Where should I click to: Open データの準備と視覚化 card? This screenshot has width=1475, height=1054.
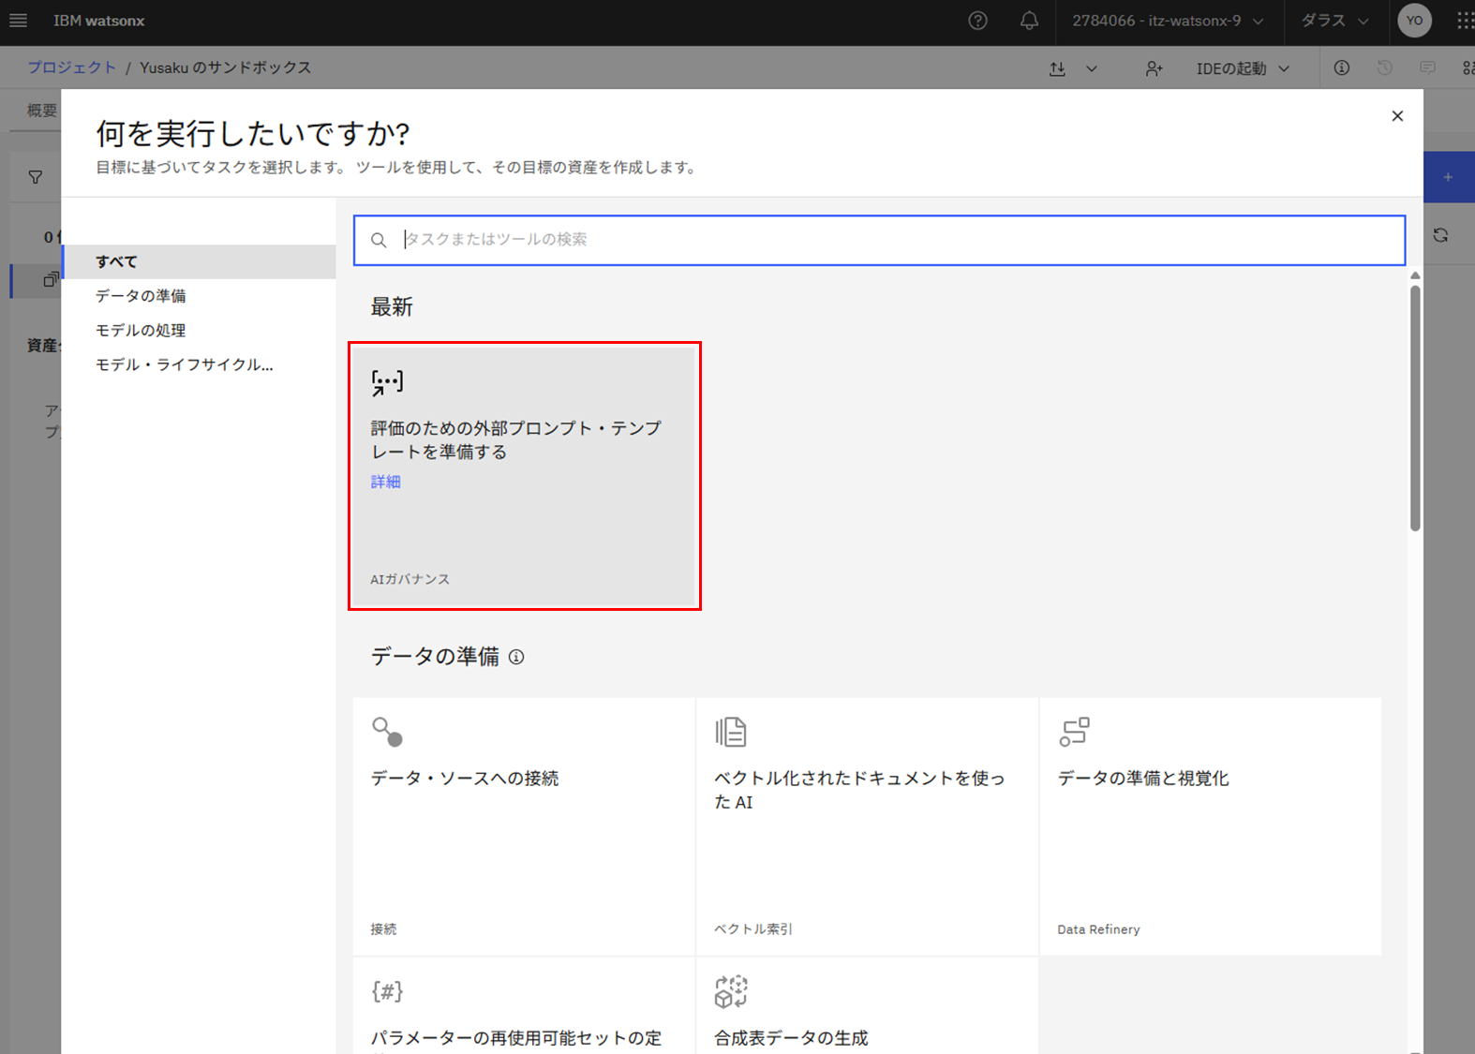pyautogui.click(x=1210, y=826)
